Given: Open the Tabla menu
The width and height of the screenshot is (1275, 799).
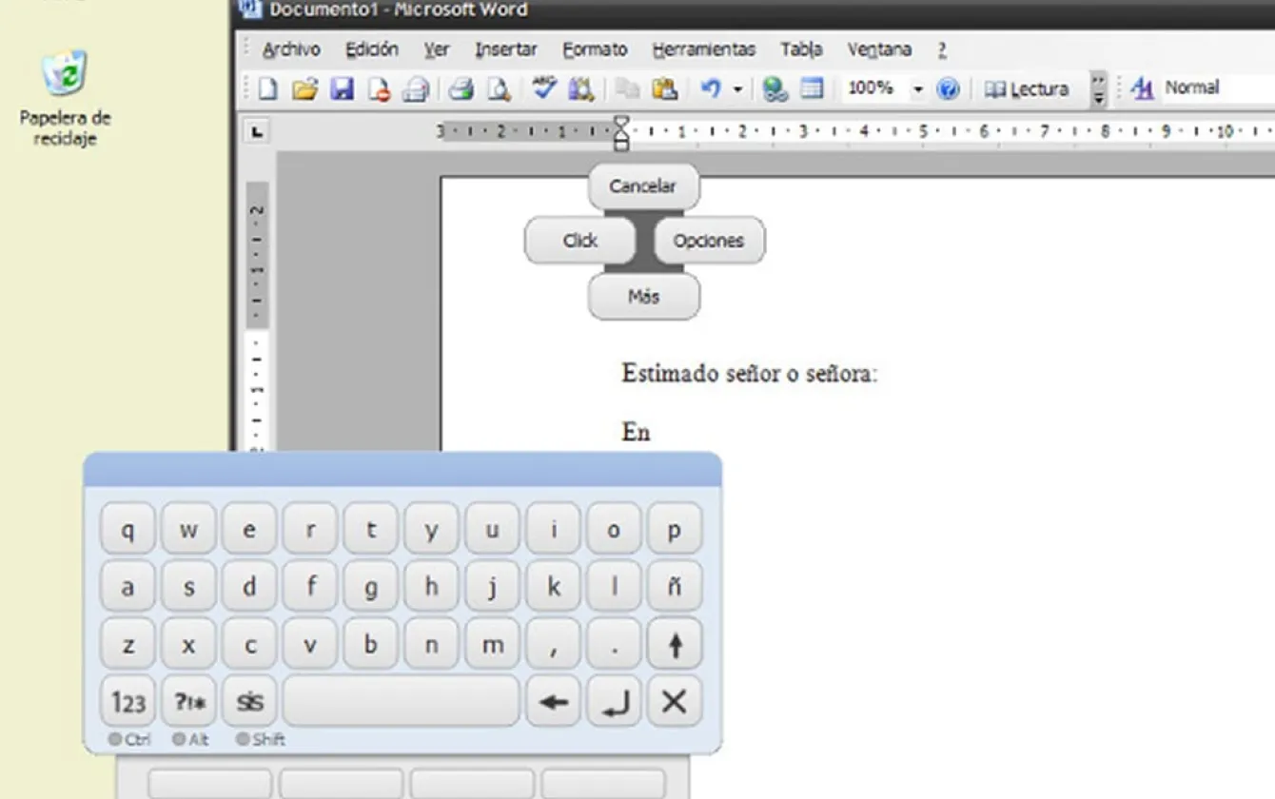Looking at the screenshot, I should [x=801, y=49].
